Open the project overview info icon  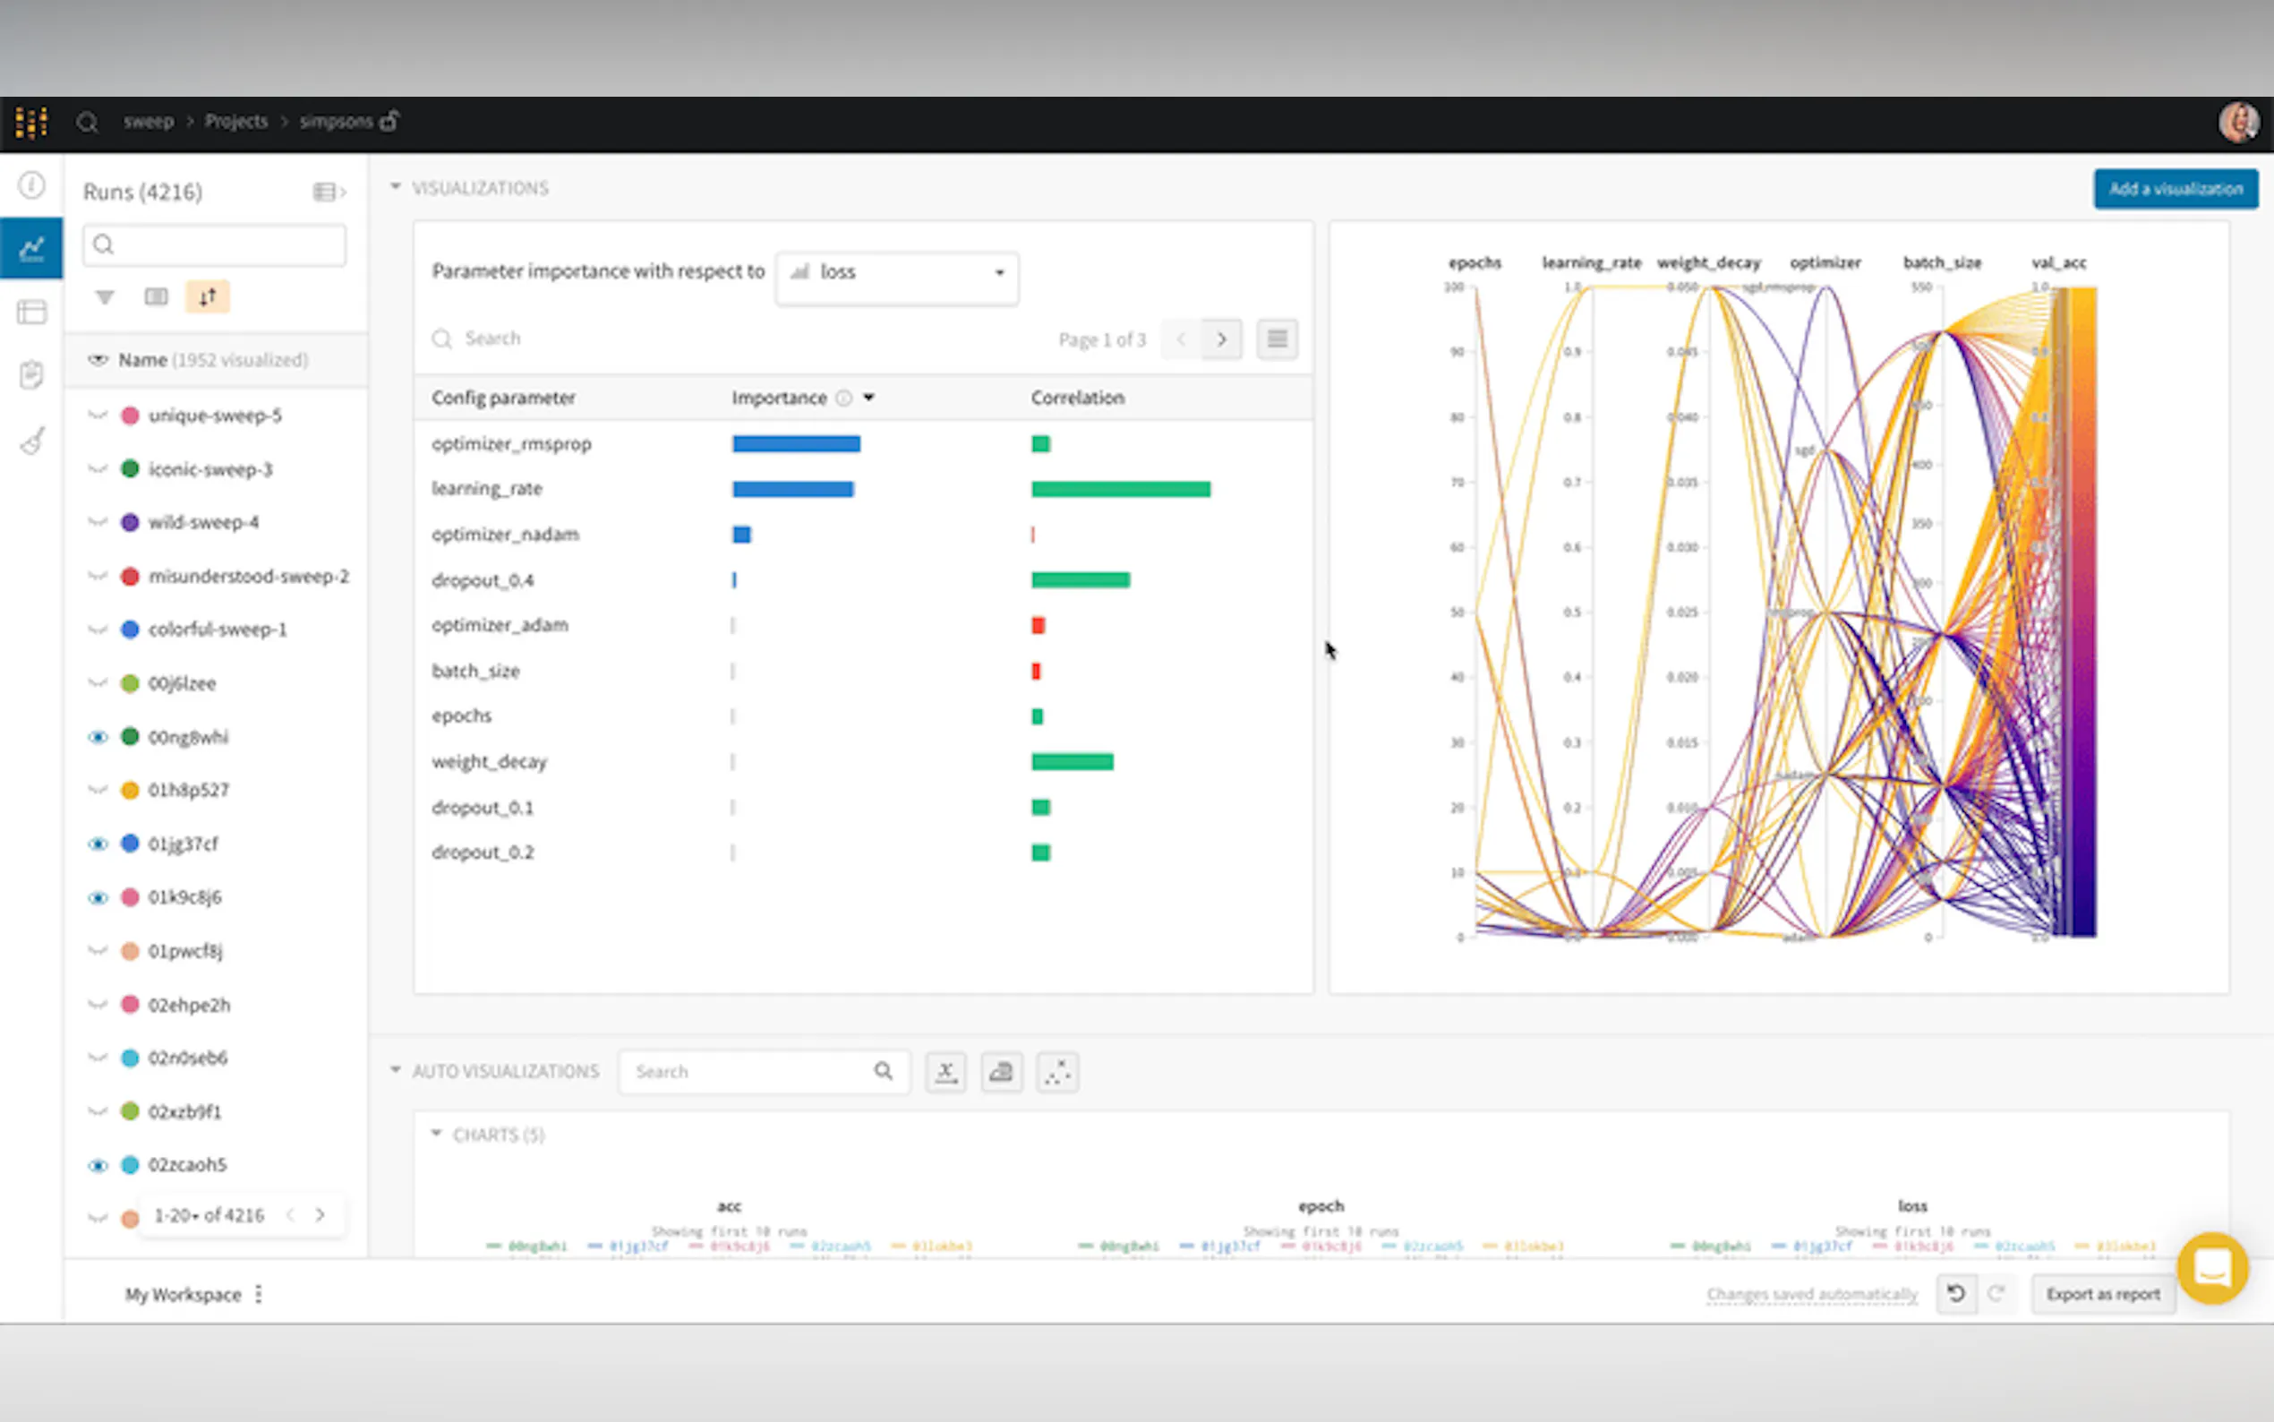click(x=32, y=185)
